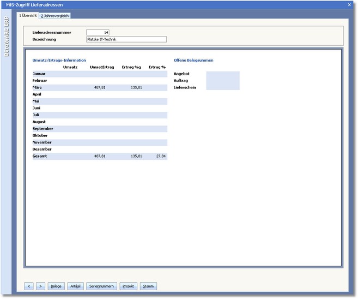Select the Übersicht tab

28,15
